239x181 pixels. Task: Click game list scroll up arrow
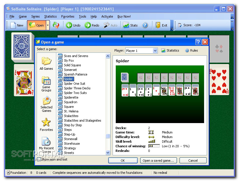click(x=108, y=56)
